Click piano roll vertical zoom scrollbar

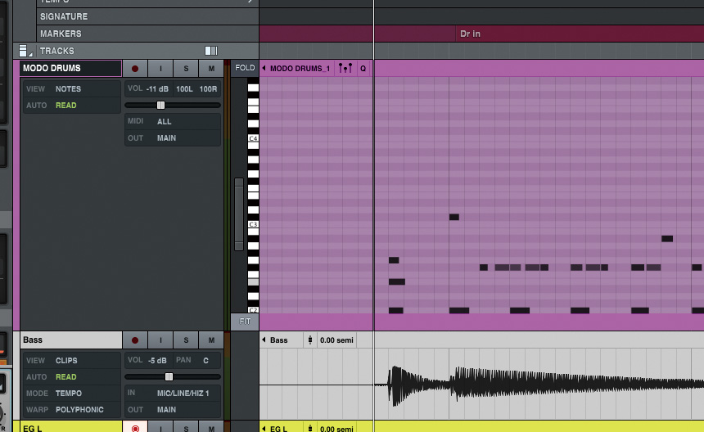pyautogui.click(x=239, y=214)
